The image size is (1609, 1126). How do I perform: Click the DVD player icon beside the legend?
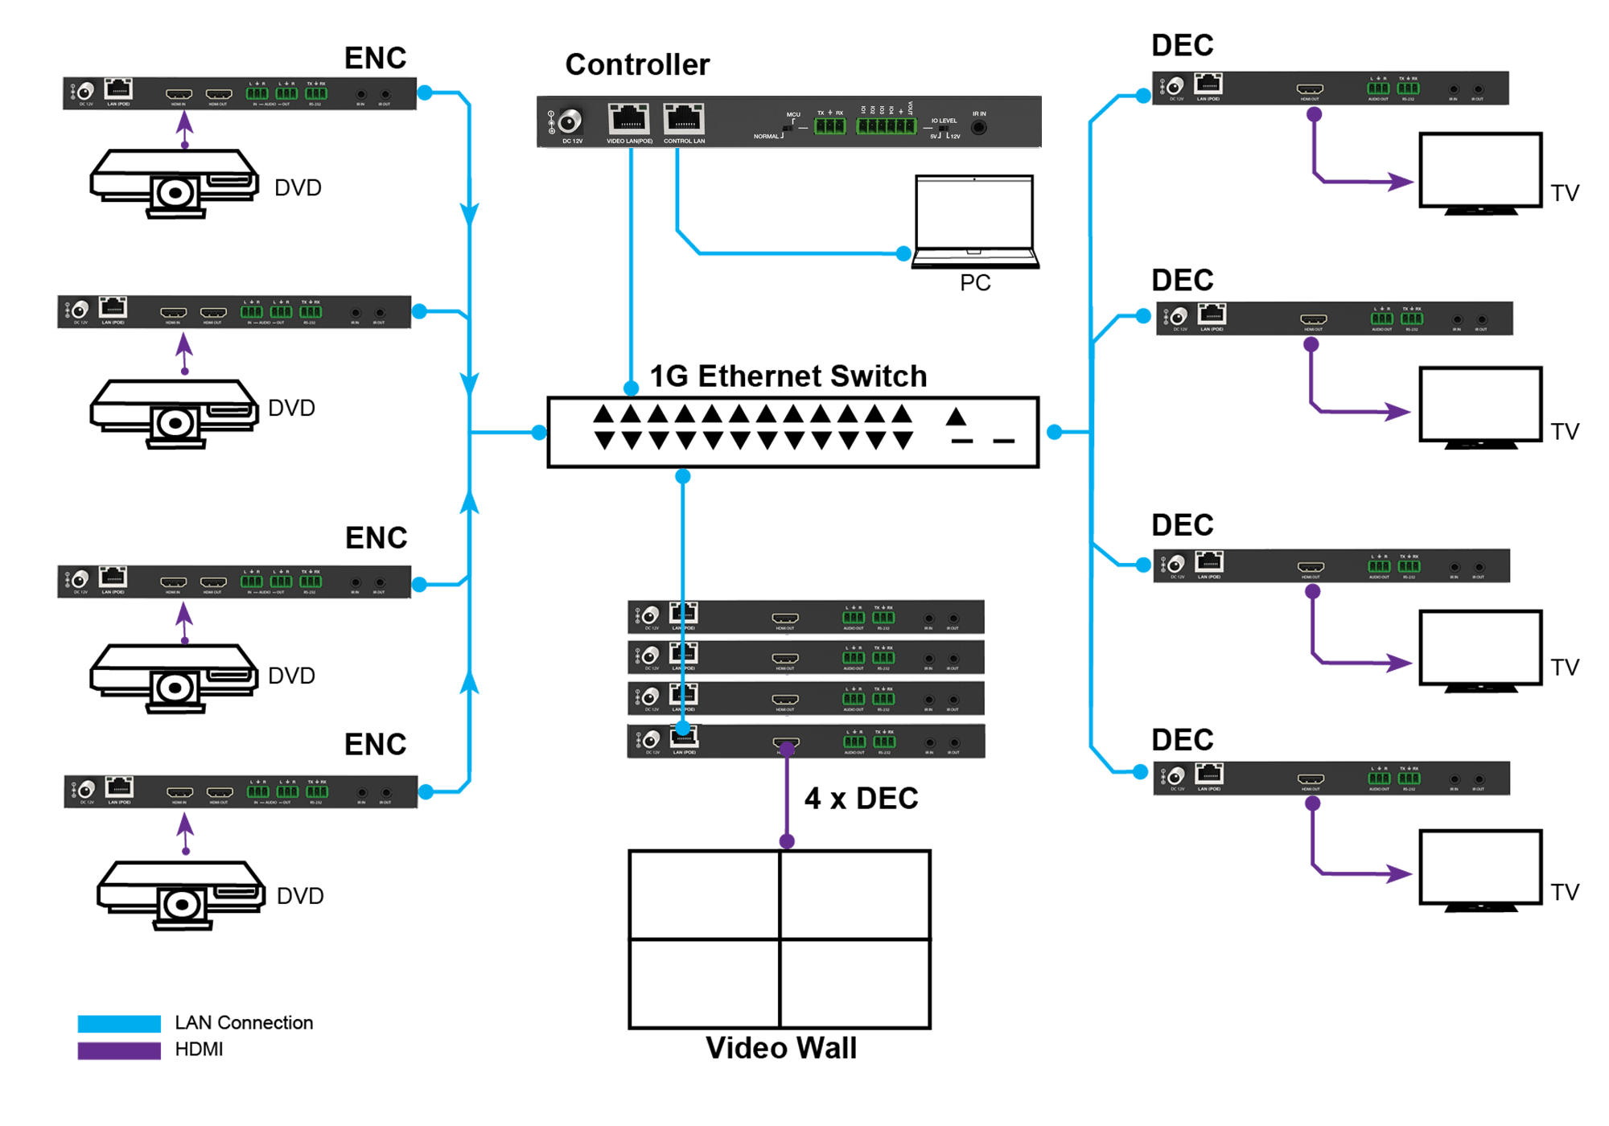[181, 895]
